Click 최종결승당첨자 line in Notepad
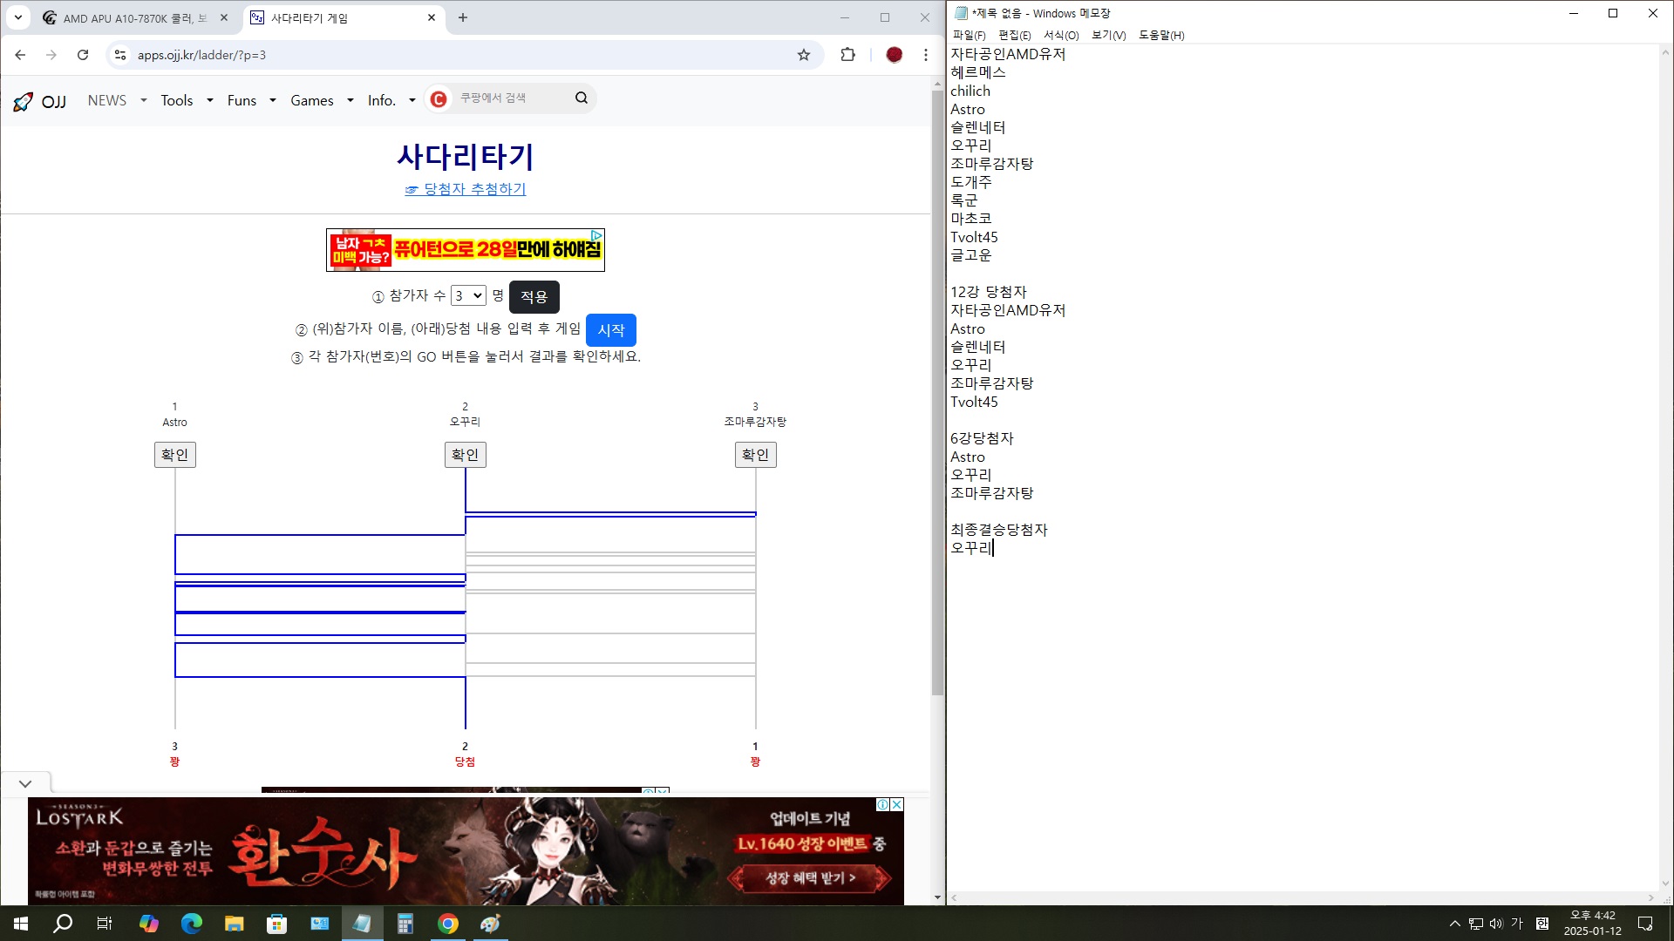The width and height of the screenshot is (1674, 941). click(x=999, y=530)
